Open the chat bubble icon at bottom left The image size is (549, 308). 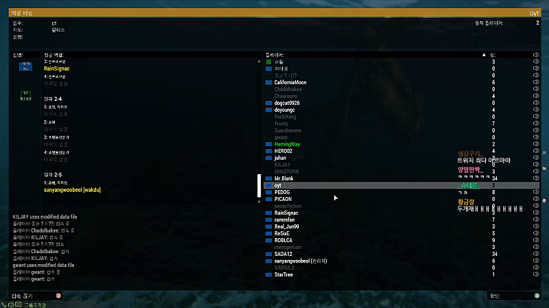tap(19, 305)
